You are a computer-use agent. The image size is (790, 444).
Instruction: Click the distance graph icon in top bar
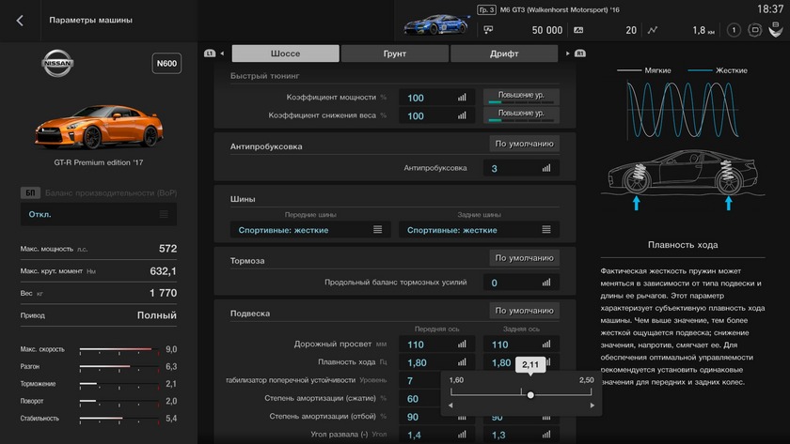click(653, 30)
